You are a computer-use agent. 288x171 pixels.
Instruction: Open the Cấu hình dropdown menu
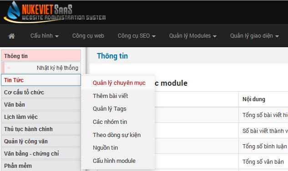click(45, 36)
